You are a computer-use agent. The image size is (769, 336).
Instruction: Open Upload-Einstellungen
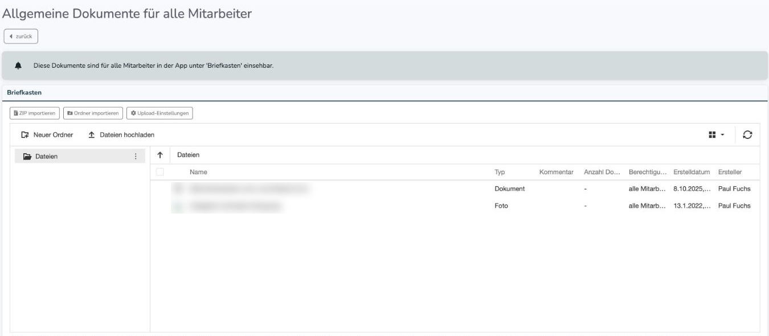point(160,113)
